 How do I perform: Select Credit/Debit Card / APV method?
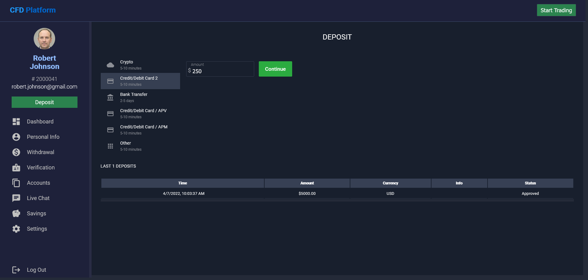tap(140, 114)
